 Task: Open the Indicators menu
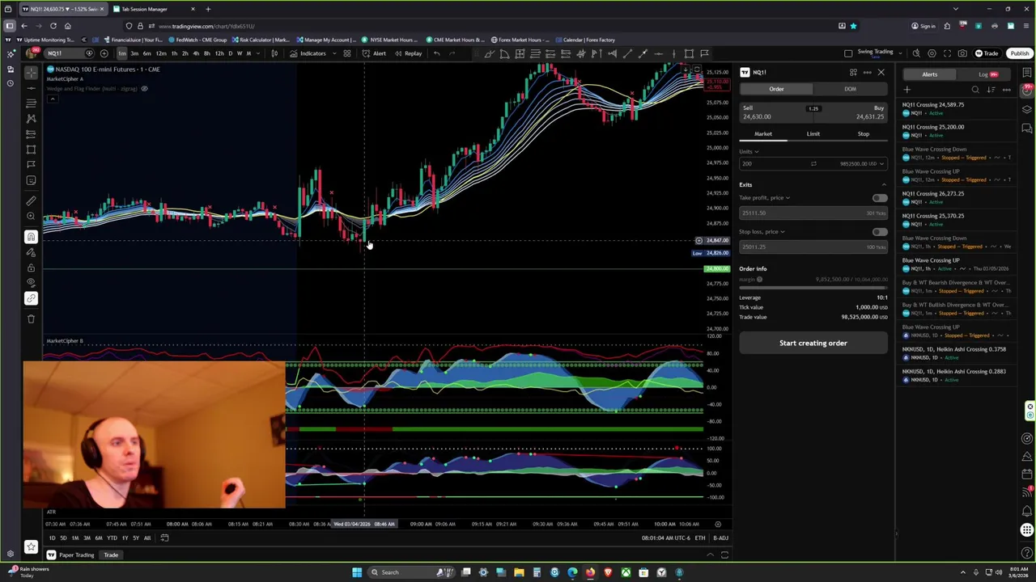pos(308,53)
